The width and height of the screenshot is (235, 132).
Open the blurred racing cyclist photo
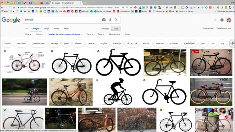click(x=25, y=92)
